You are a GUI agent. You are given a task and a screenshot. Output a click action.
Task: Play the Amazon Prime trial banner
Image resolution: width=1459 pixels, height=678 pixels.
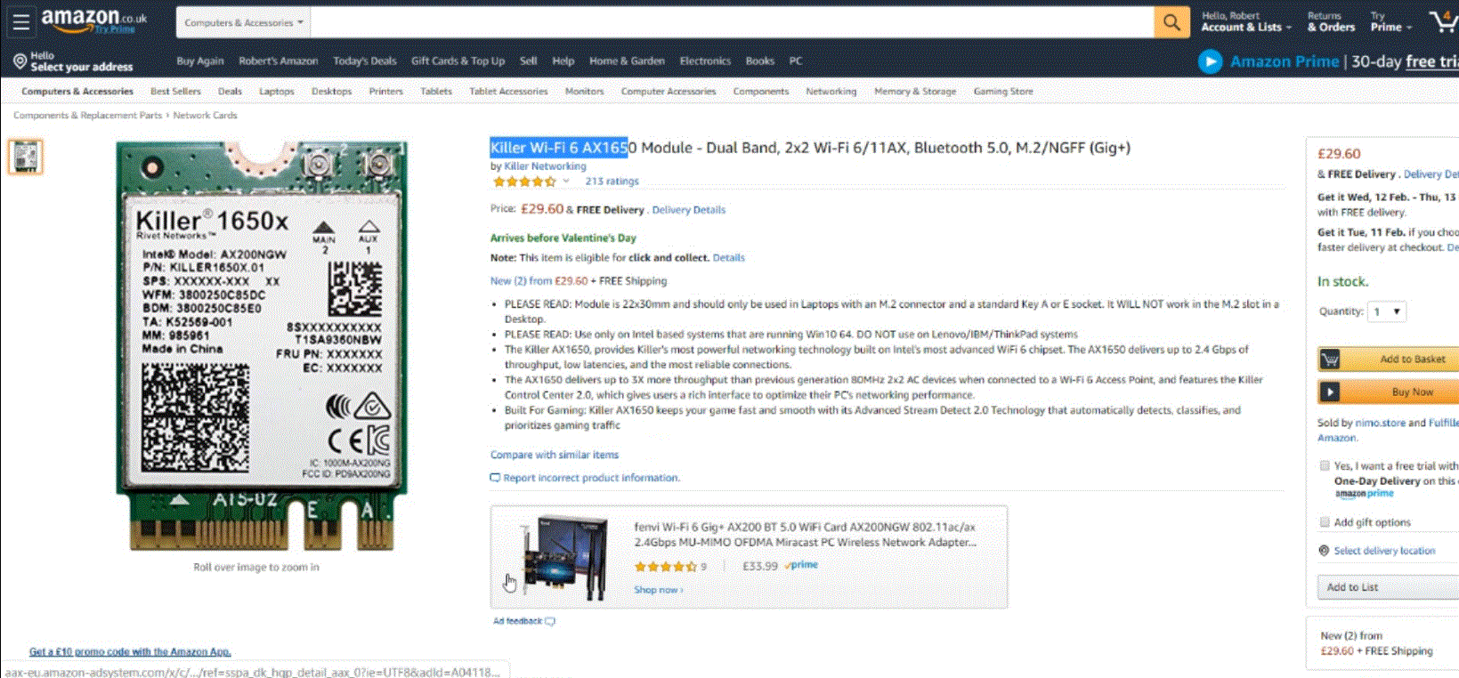click(1210, 61)
